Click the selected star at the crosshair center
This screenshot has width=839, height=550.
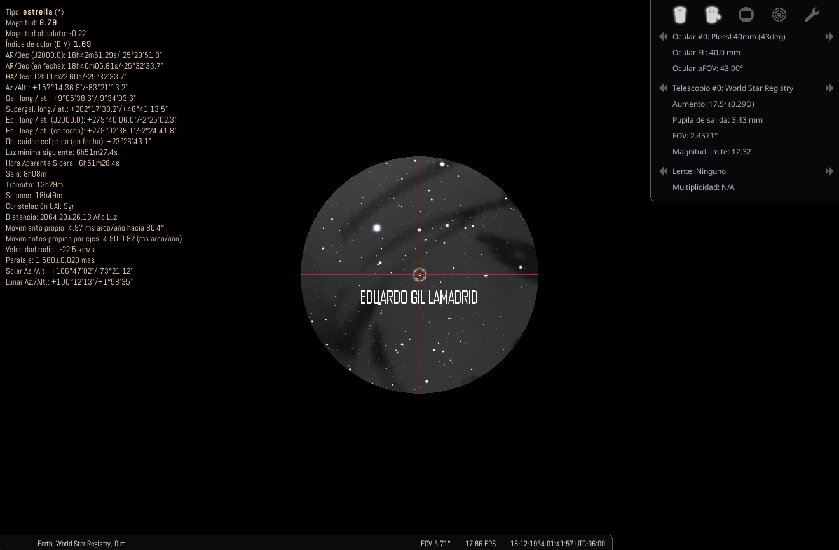(419, 275)
